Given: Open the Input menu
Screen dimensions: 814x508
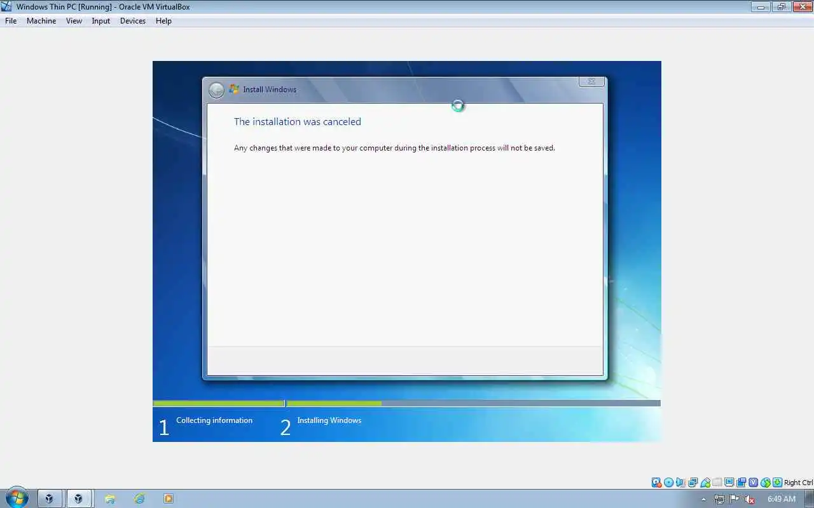Looking at the screenshot, I should [100, 21].
